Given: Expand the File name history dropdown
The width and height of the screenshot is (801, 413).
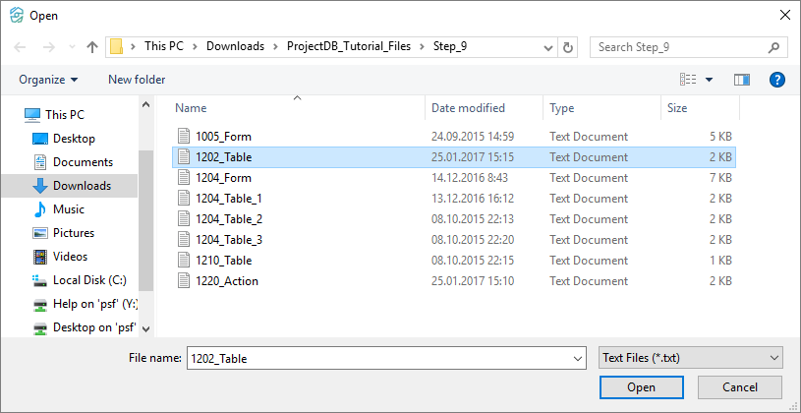Looking at the screenshot, I should coord(577,359).
